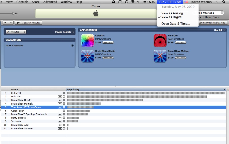Click the arrow icon in That Ain't It! row
The width and height of the screenshot is (229, 144).
[64, 107]
